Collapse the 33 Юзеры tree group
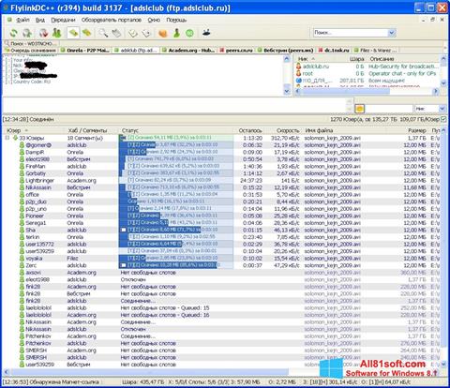Image resolution: width=450 pixels, height=388 pixels. [7, 138]
